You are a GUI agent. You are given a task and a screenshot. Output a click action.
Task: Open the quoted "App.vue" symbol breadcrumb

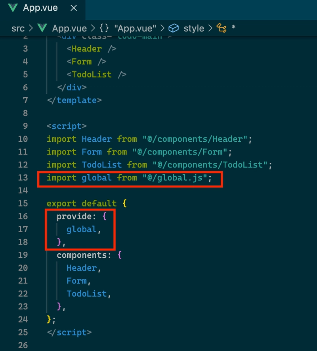[135, 29]
